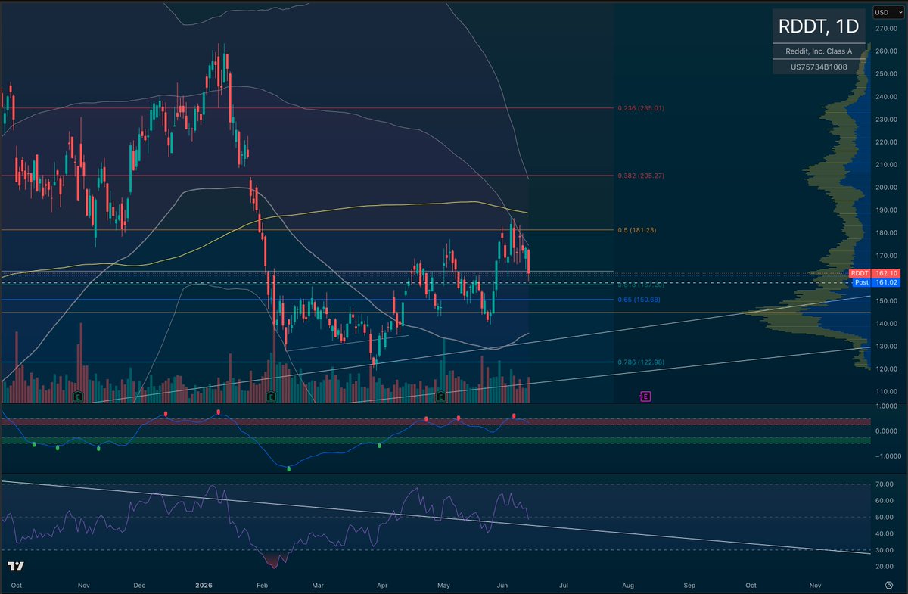Click the Apr label on time axis

click(382, 586)
